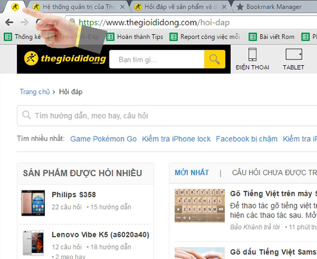
Task: Open Game Pokémon Go link
Action: click(x=103, y=139)
